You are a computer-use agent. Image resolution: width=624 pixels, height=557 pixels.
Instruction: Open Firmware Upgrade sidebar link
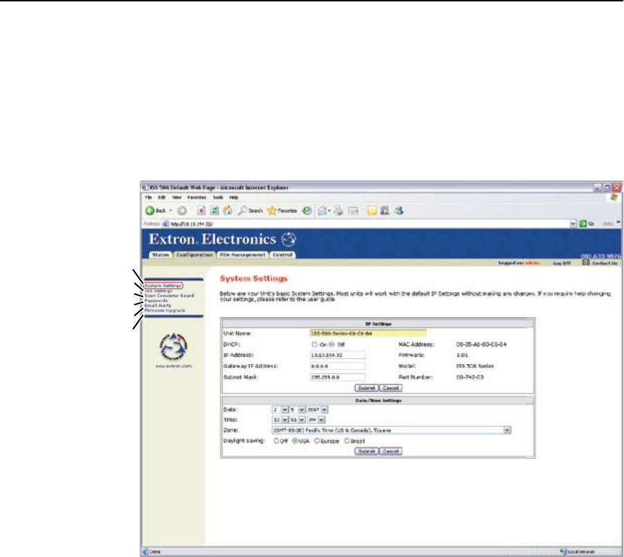(165, 311)
